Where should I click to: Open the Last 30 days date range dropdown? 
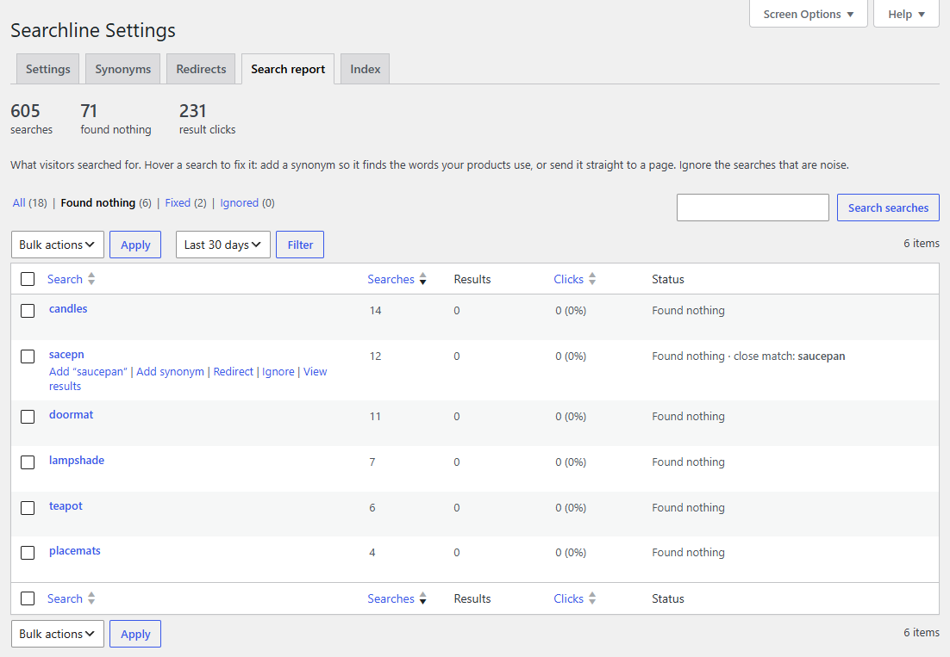223,245
